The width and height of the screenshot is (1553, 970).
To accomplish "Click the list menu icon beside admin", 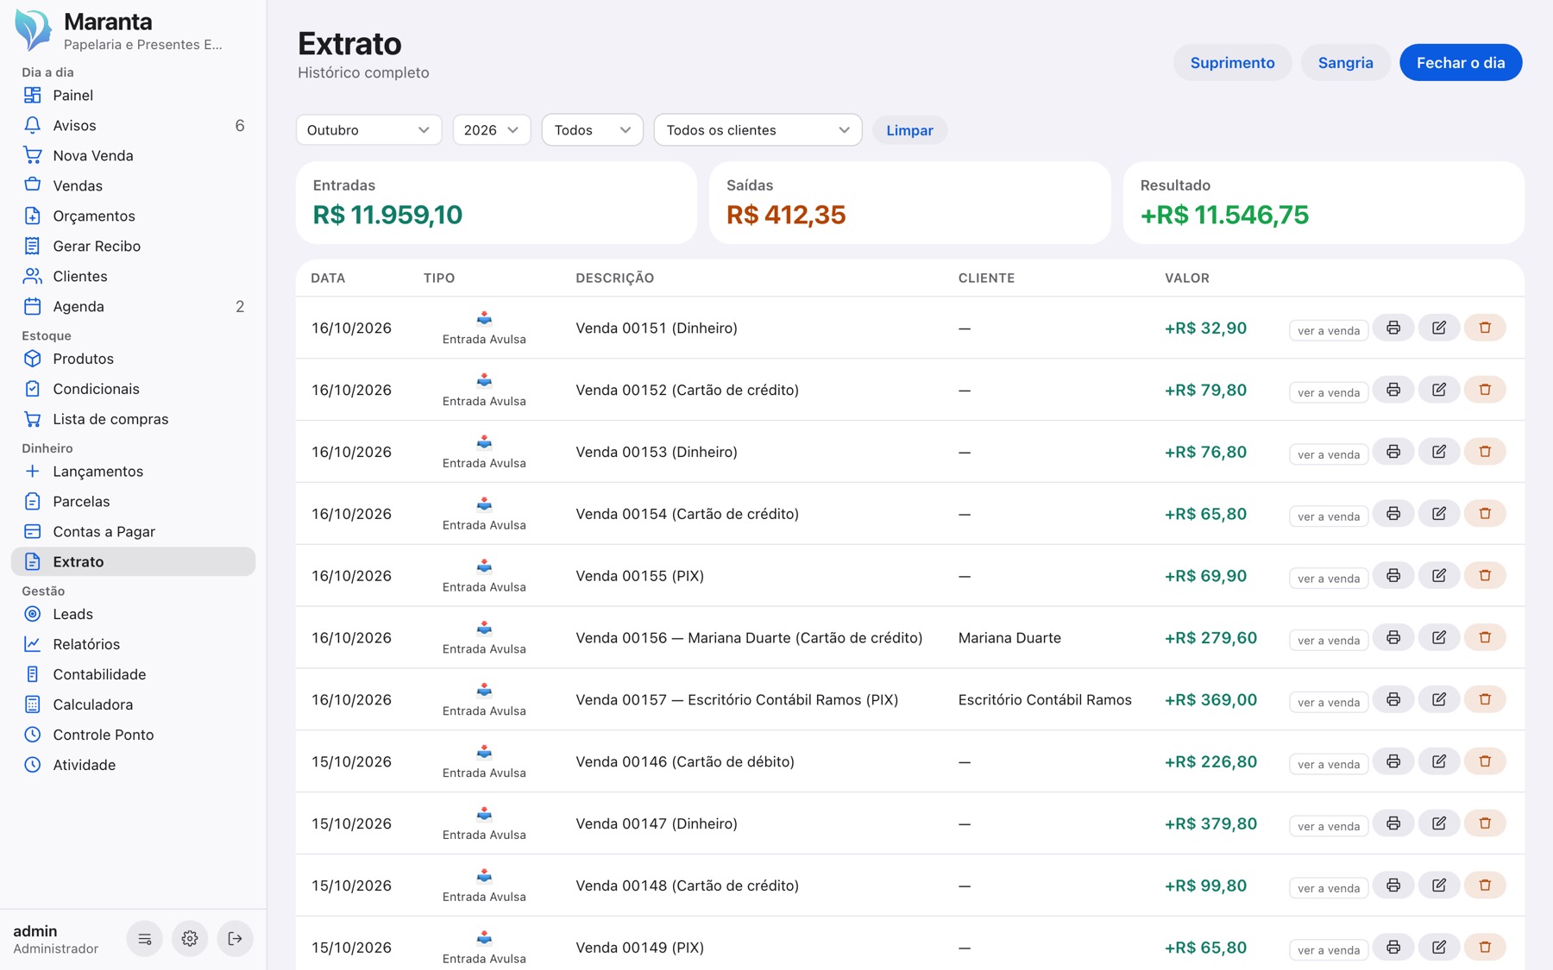I will 145,939.
